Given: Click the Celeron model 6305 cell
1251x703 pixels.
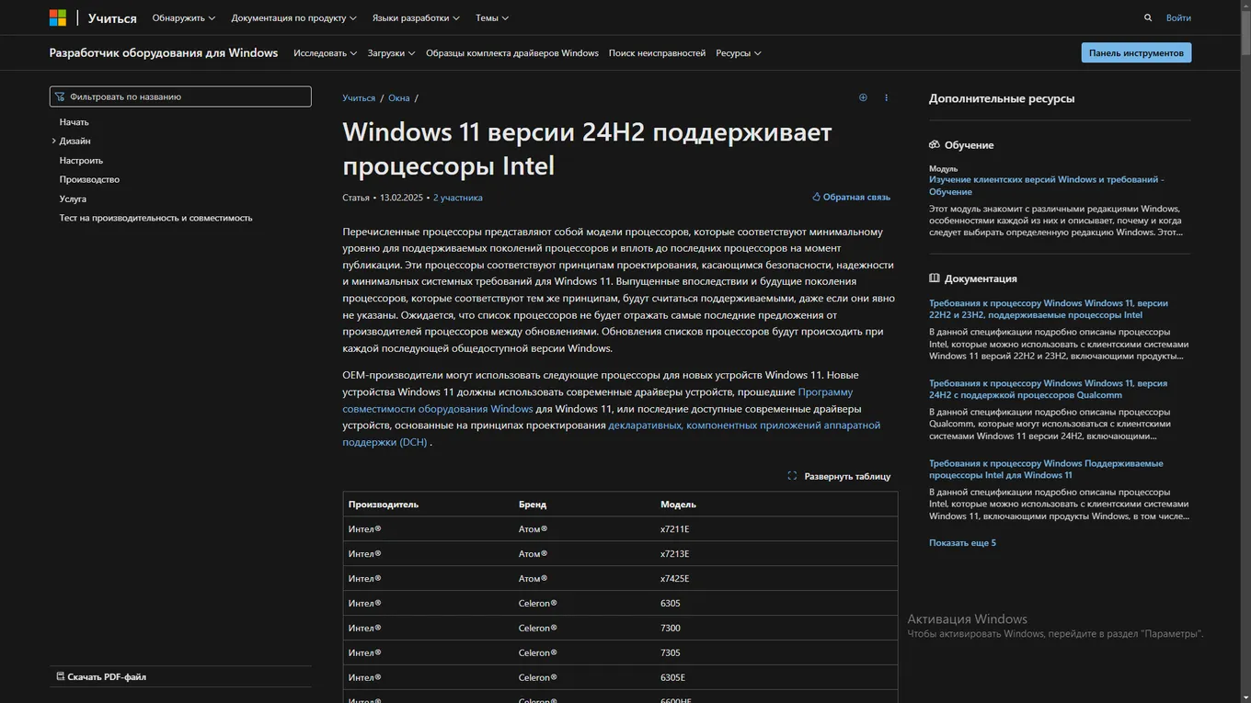Looking at the screenshot, I should [671, 604].
